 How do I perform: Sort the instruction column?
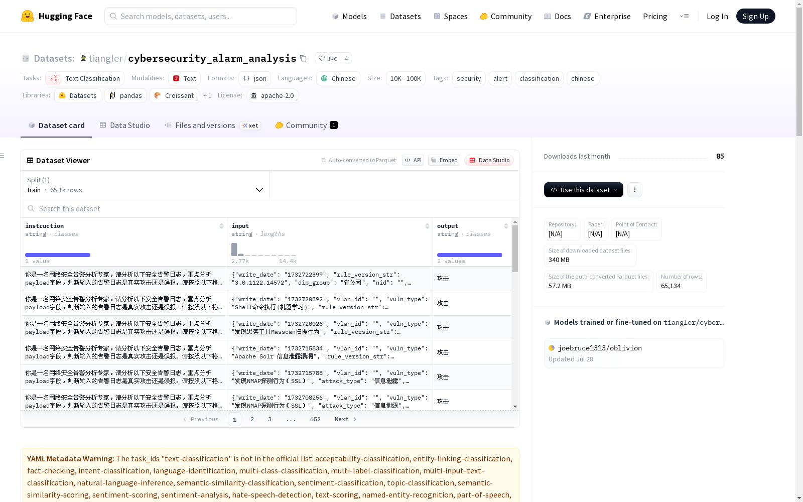click(221, 226)
